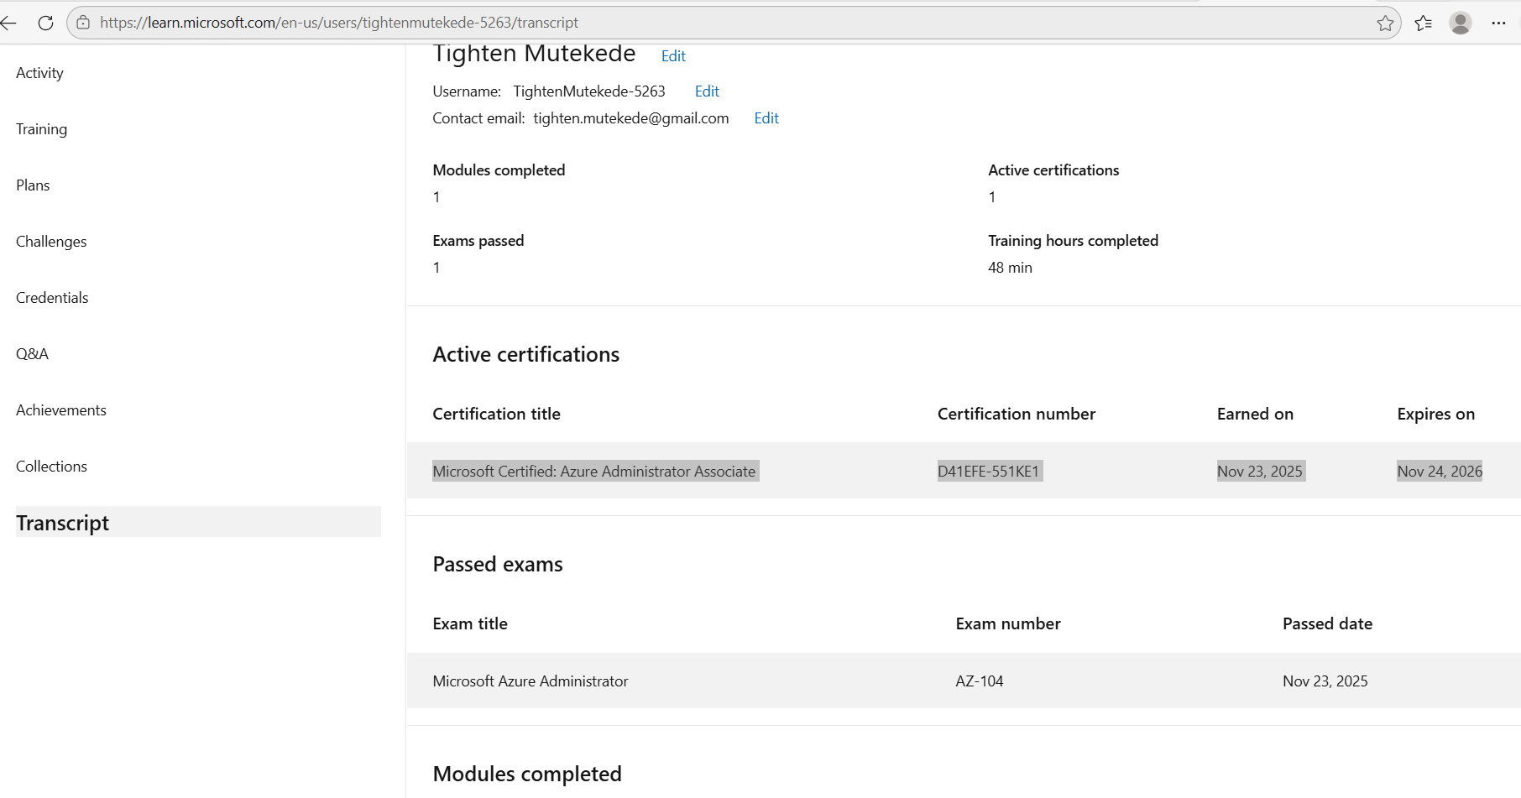View the Achievements section
The height and width of the screenshot is (798, 1521).
pos(61,410)
